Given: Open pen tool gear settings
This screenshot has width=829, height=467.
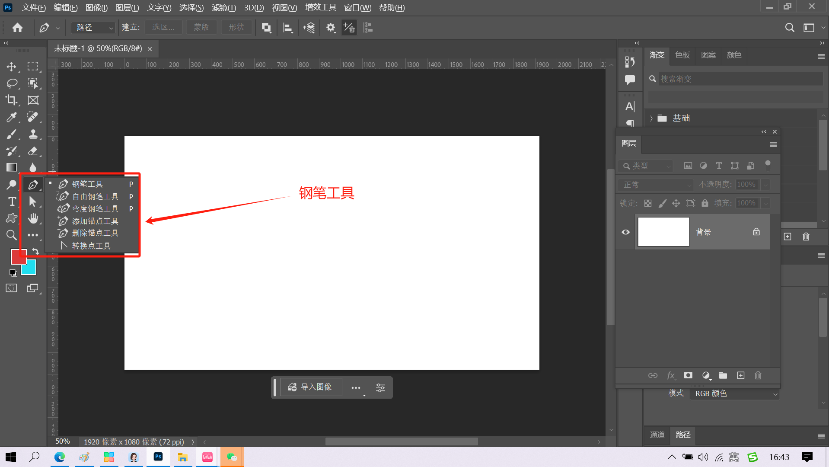Looking at the screenshot, I should pyautogui.click(x=331, y=28).
